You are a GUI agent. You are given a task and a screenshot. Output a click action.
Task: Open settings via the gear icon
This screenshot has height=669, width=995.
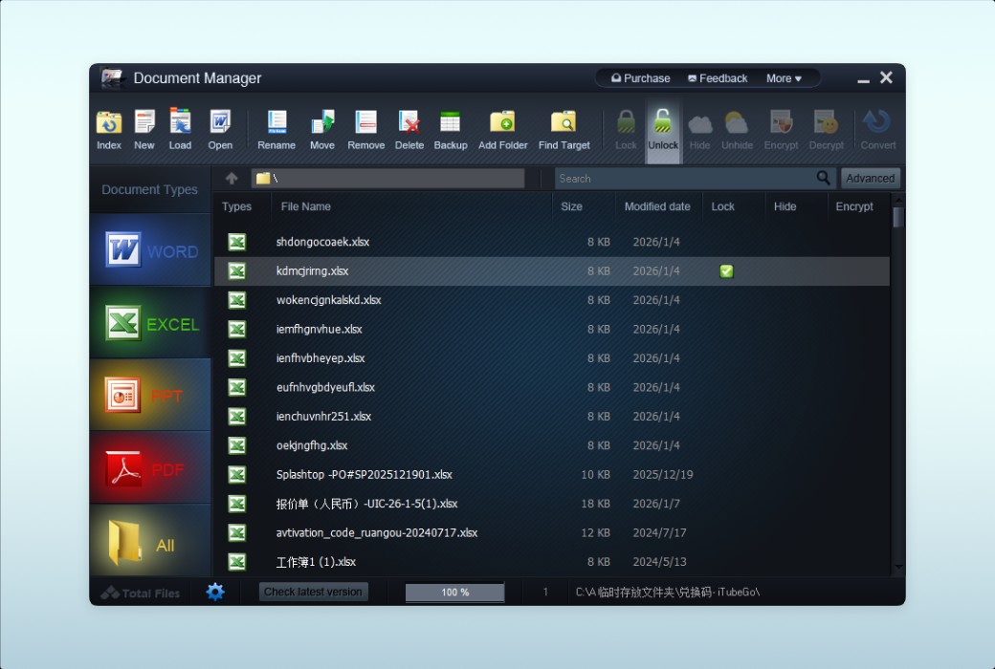[x=215, y=592]
